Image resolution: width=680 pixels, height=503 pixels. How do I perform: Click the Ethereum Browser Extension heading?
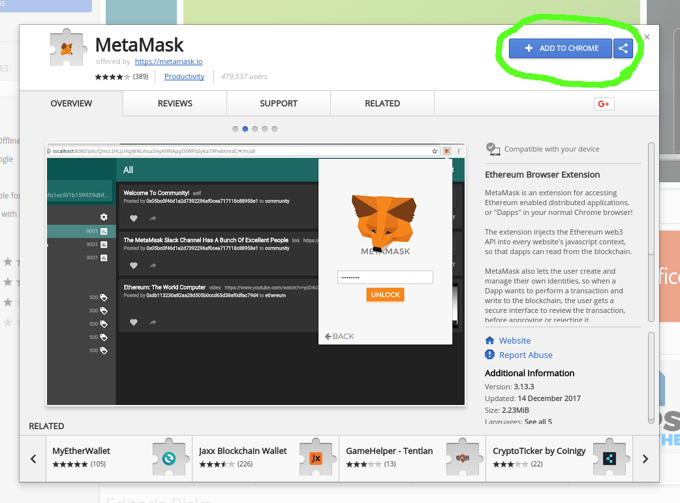pyautogui.click(x=542, y=174)
